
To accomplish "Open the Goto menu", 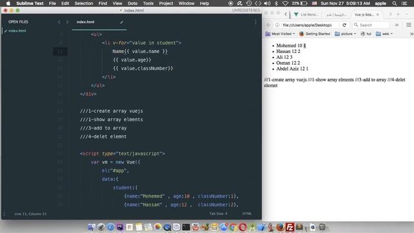I will click(132, 3).
